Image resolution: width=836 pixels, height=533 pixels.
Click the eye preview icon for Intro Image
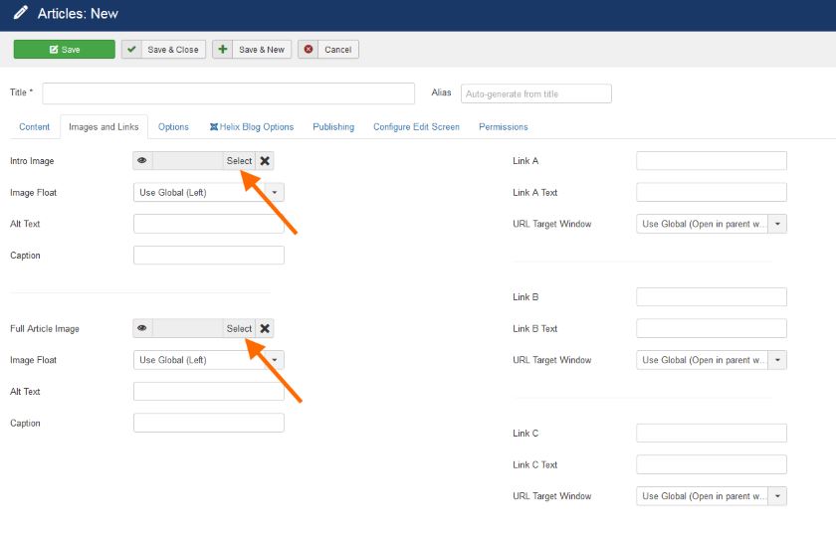click(x=142, y=161)
